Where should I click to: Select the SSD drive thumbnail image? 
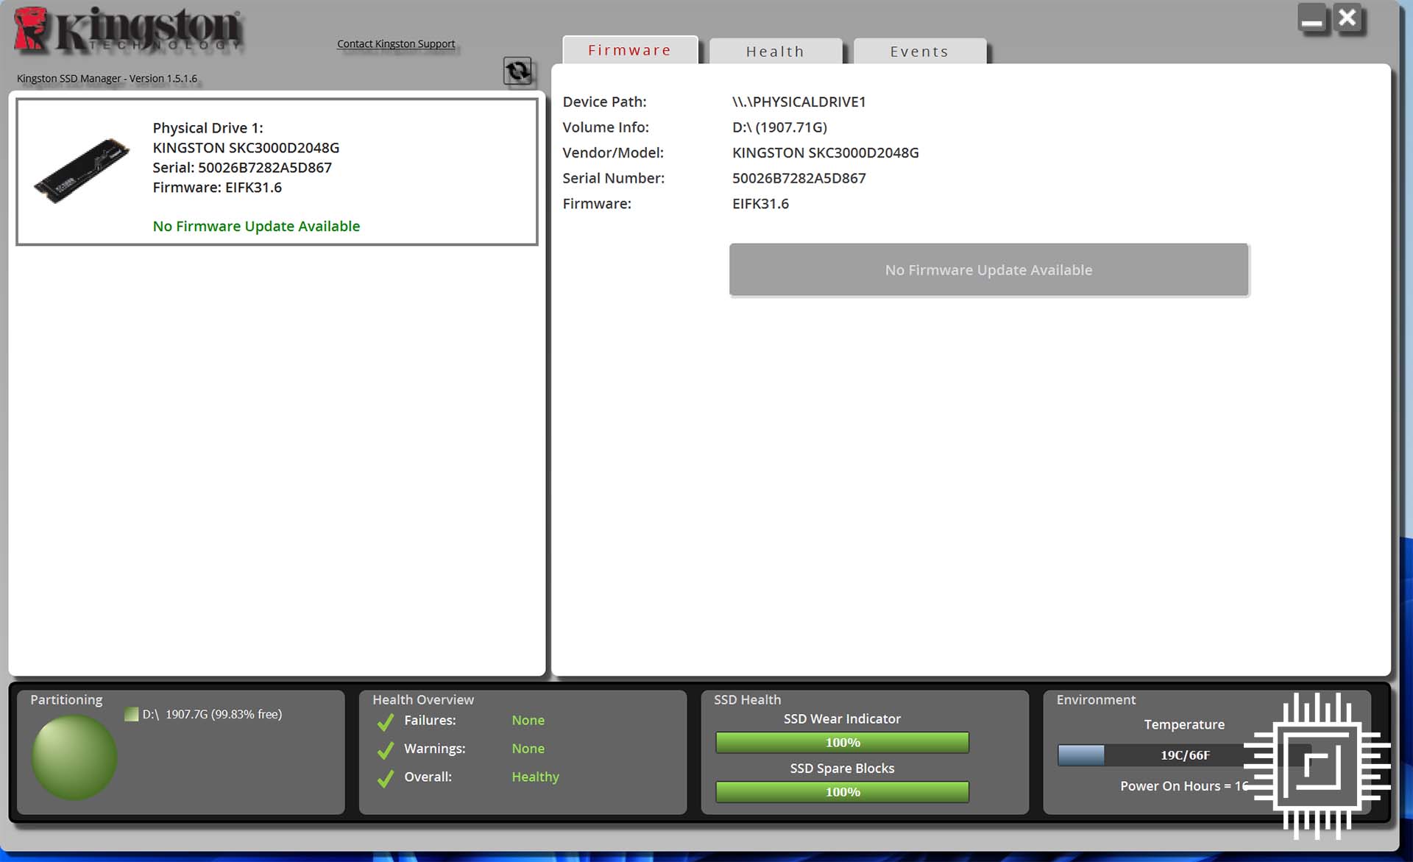pyautogui.click(x=82, y=171)
